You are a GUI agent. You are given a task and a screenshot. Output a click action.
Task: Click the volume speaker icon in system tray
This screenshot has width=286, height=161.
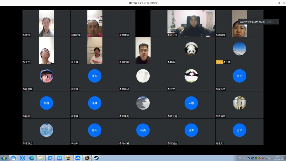click(x=270, y=158)
